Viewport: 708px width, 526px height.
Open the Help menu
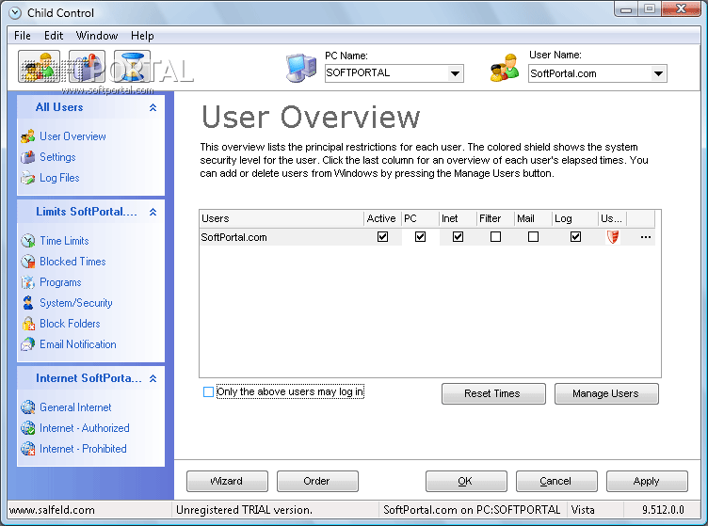tap(142, 36)
